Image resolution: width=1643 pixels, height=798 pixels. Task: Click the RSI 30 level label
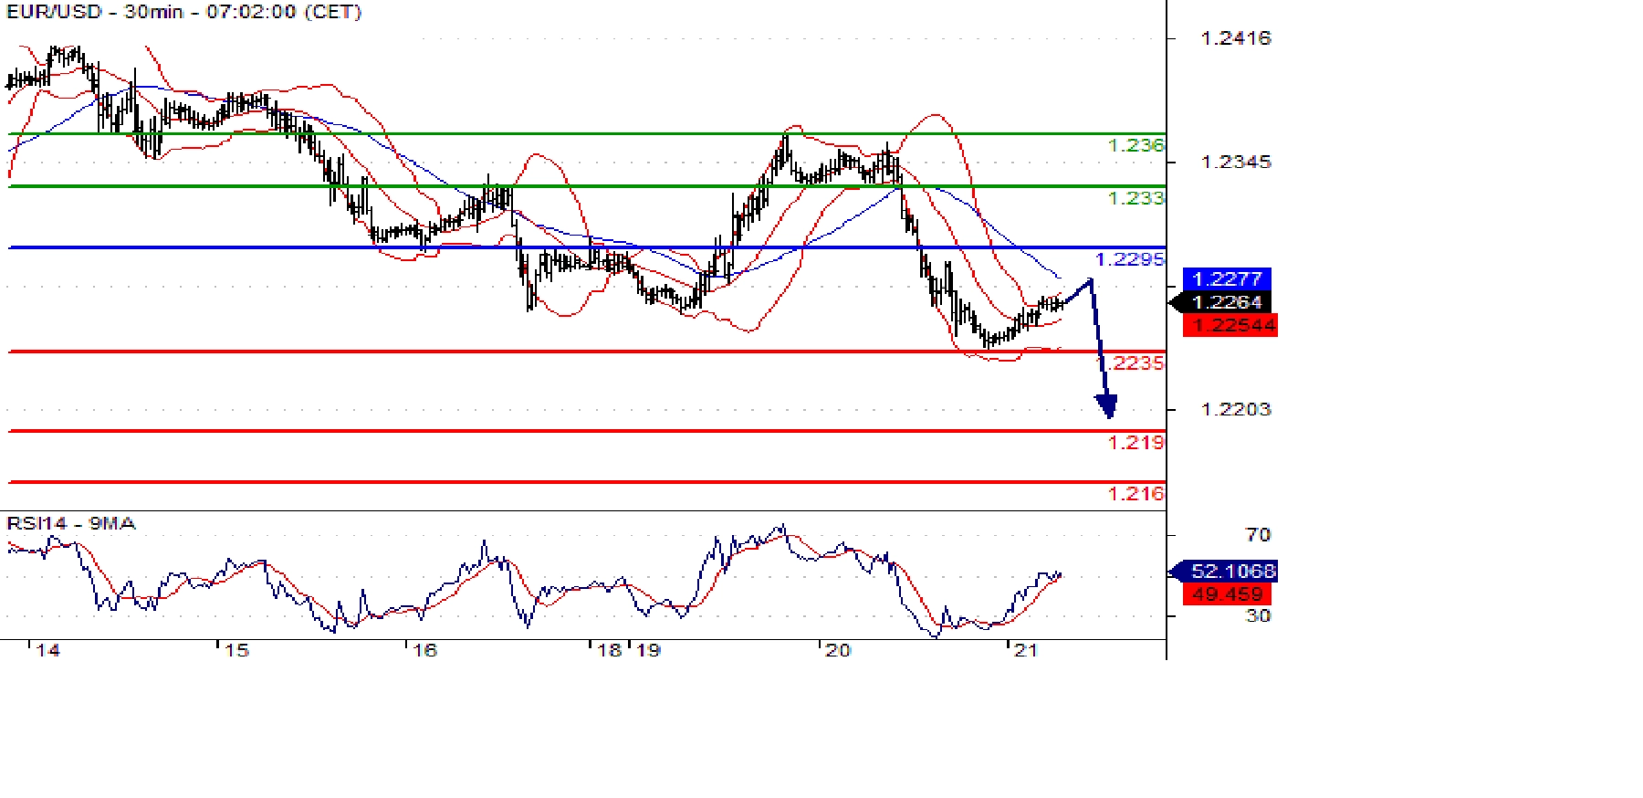click(x=1259, y=616)
